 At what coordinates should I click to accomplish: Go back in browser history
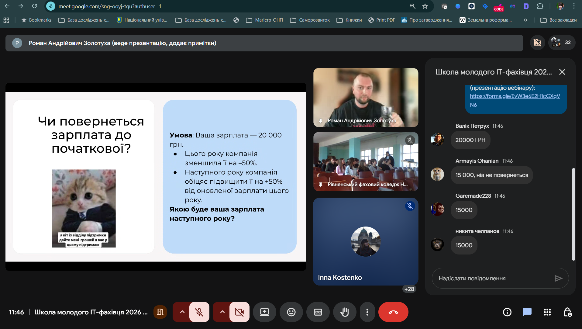(x=7, y=6)
